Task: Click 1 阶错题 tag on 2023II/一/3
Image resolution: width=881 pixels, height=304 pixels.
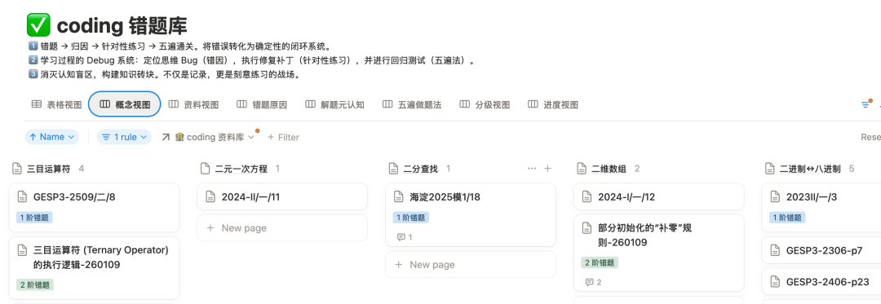Action: [x=787, y=217]
